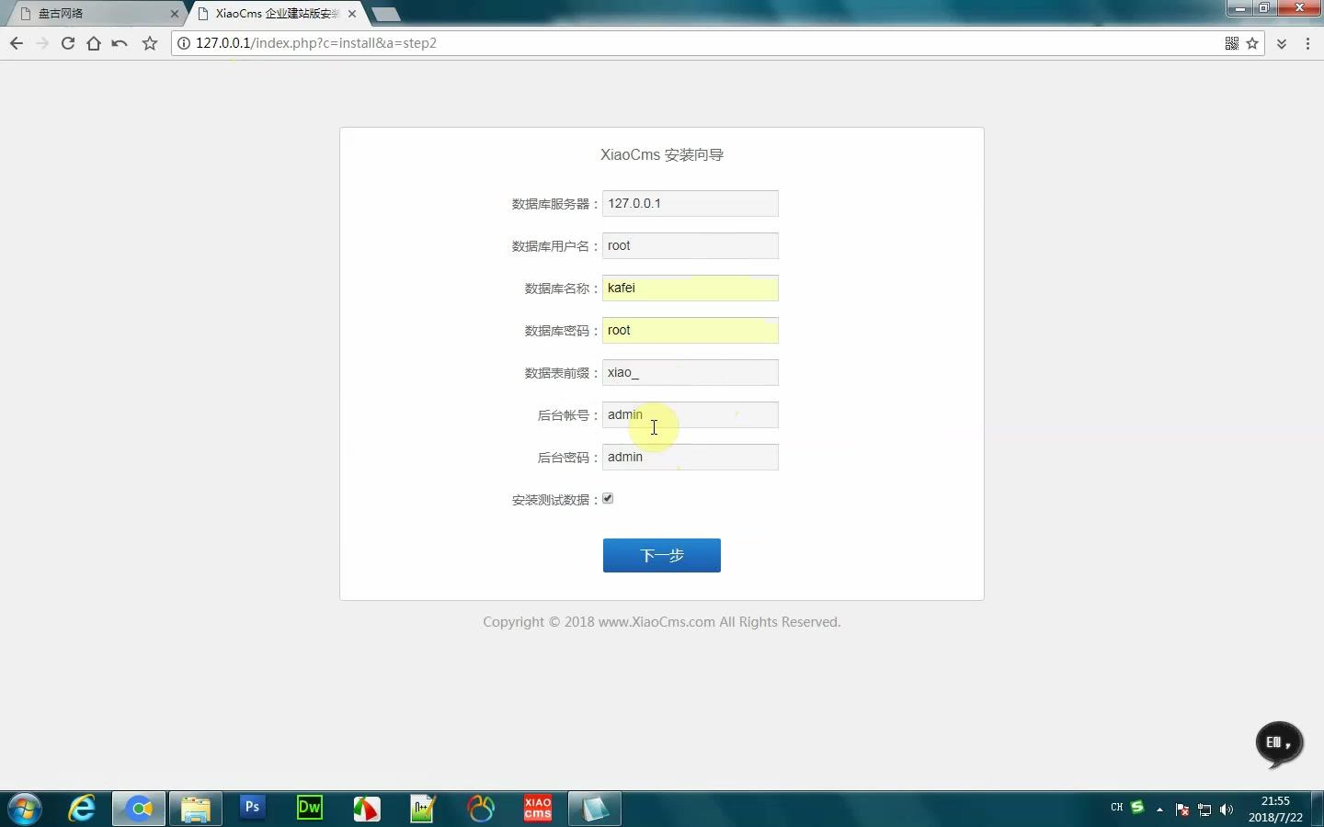Click the 数据库服务器 label

pyautogui.click(x=555, y=204)
